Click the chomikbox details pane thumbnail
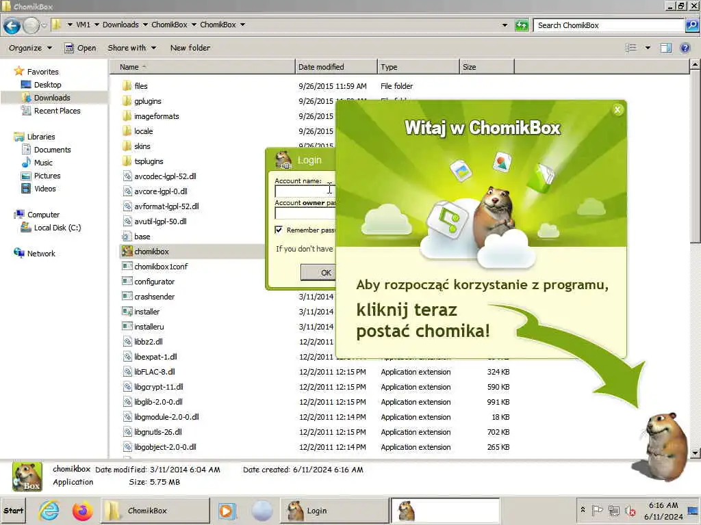 [x=27, y=476]
